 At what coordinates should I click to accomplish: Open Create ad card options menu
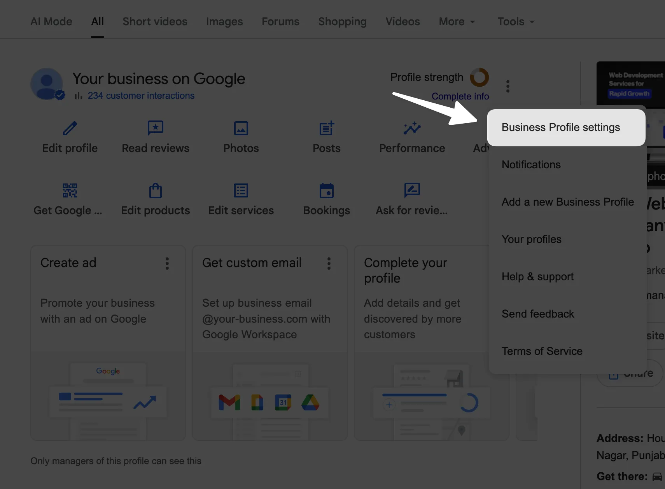(x=167, y=264)
